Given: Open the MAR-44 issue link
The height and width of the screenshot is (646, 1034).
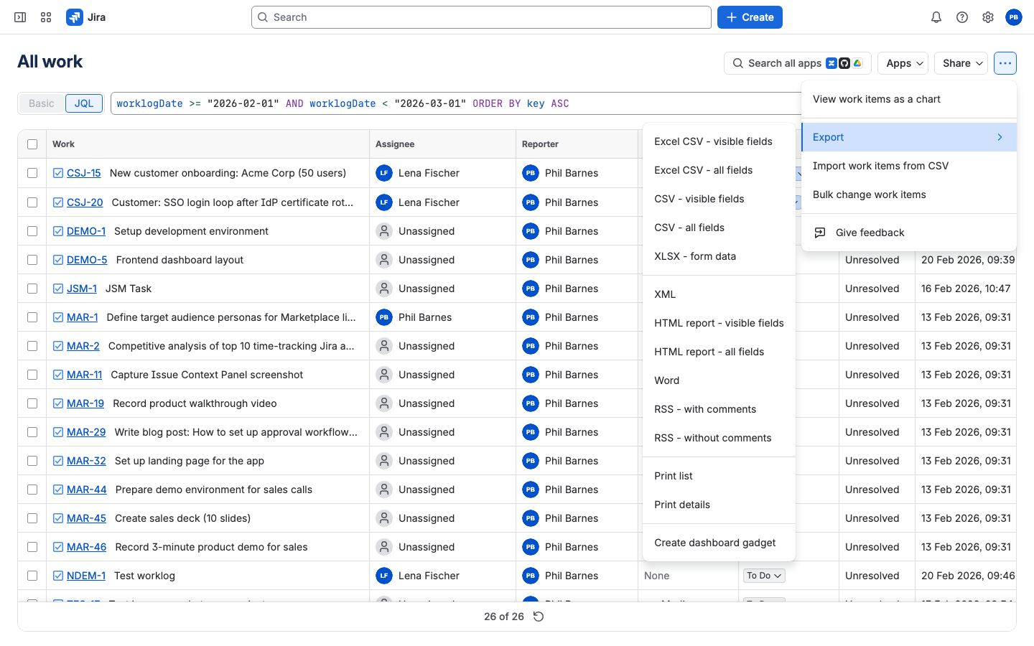Looking at the screenshot, I should tap(86, 490).
